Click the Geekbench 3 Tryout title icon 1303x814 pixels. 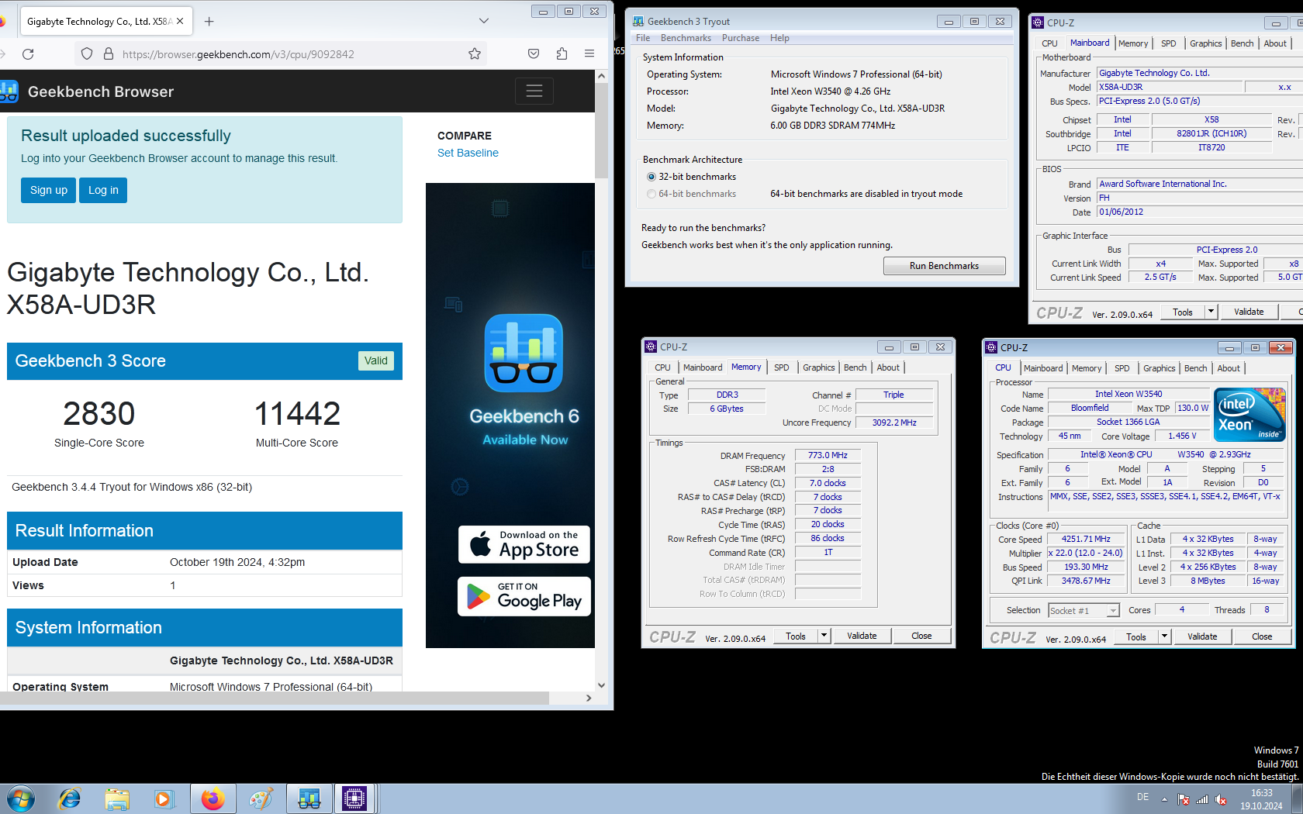(x=638, y=21)
